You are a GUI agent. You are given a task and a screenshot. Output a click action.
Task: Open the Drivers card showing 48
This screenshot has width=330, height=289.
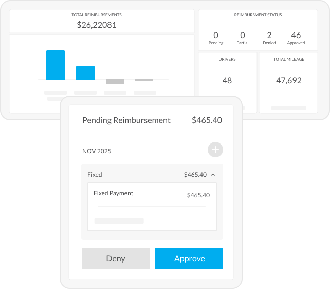pyautogui.click(x=227, y=80)
